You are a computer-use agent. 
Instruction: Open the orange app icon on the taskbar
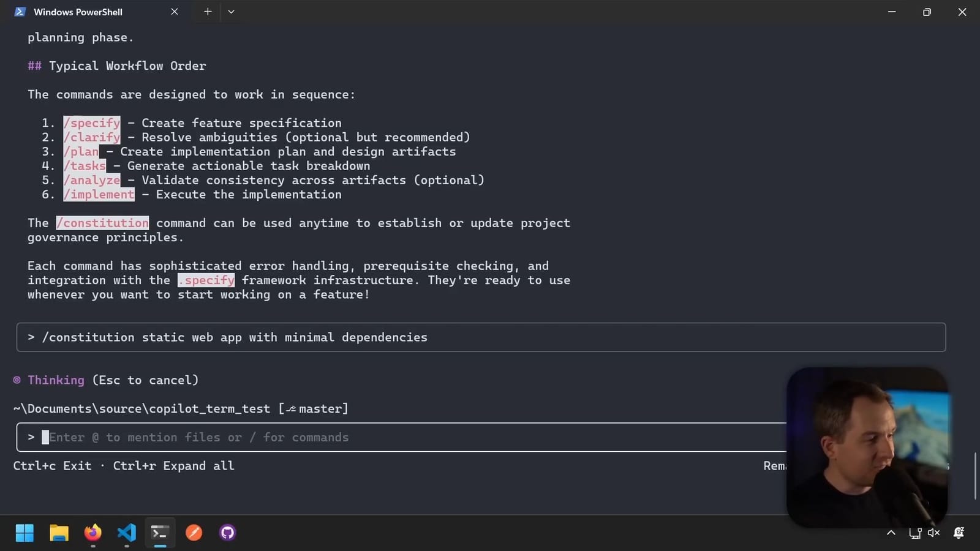pyautogui.click(x=194, y=533)
